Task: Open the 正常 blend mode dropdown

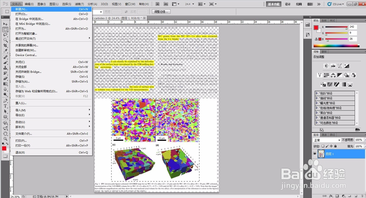Action: (327, 140)
